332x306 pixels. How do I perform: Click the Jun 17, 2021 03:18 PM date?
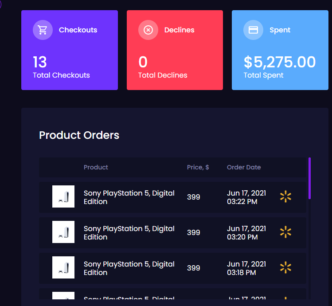(x=246, y=268)
